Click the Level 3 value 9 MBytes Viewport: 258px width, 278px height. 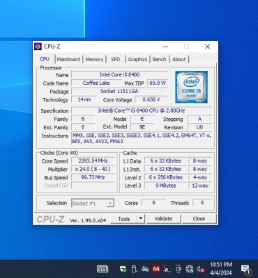click(x=166, y=186)
